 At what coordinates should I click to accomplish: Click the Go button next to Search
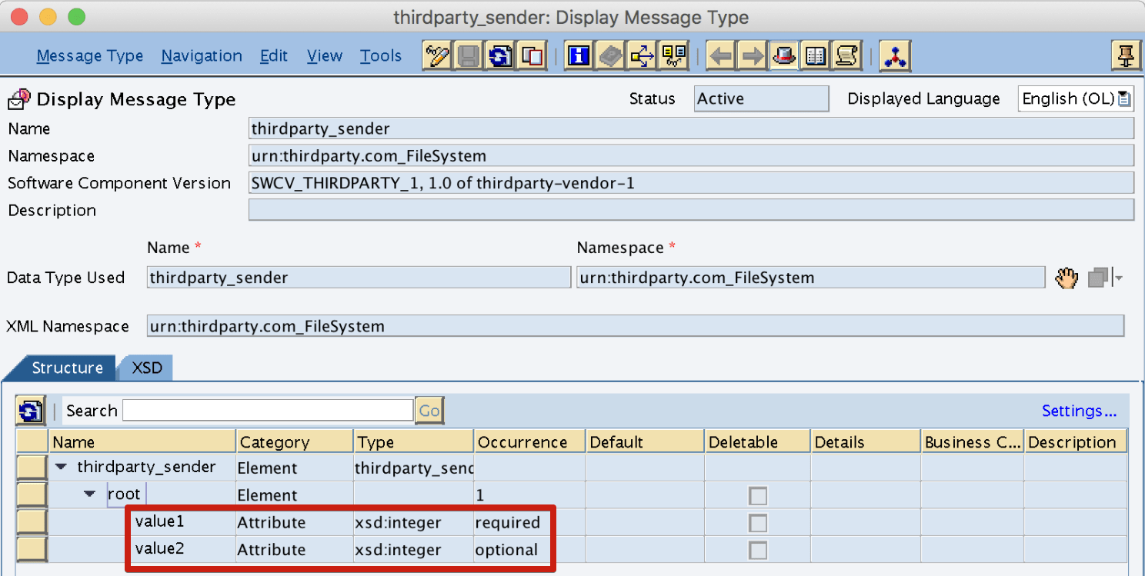tap(429, 410)
